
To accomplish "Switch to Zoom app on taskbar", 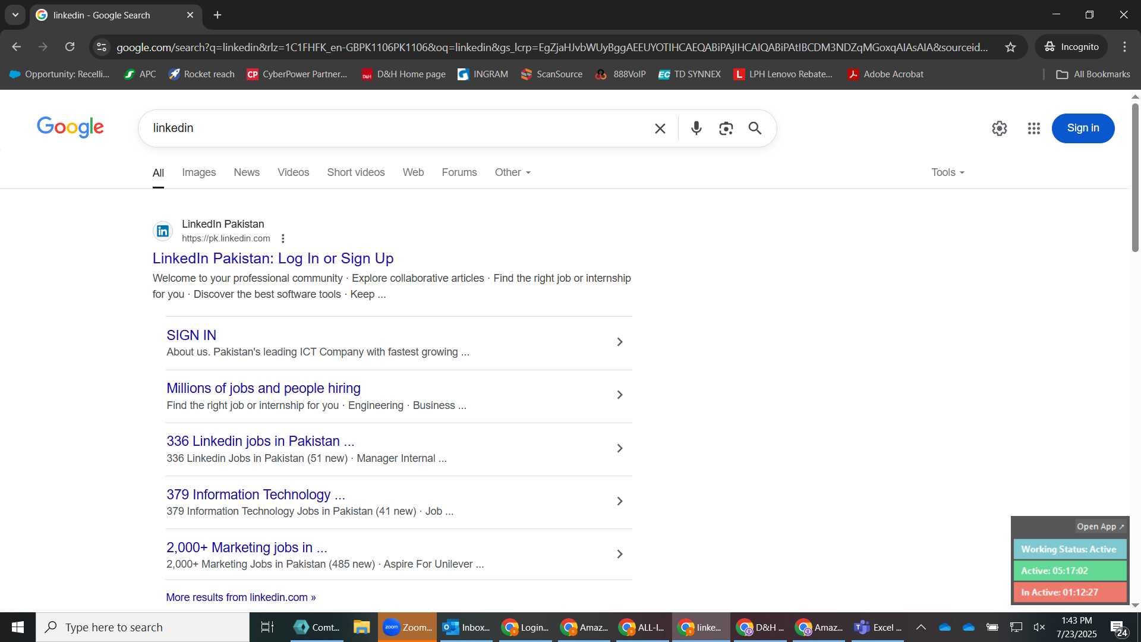I will (407, 627).
